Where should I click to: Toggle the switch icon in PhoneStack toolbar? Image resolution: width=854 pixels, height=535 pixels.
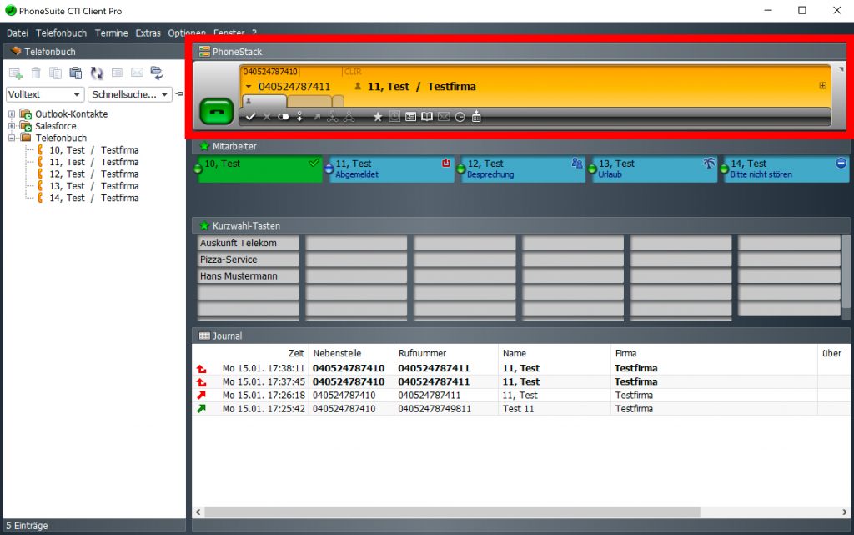point(284,117)
